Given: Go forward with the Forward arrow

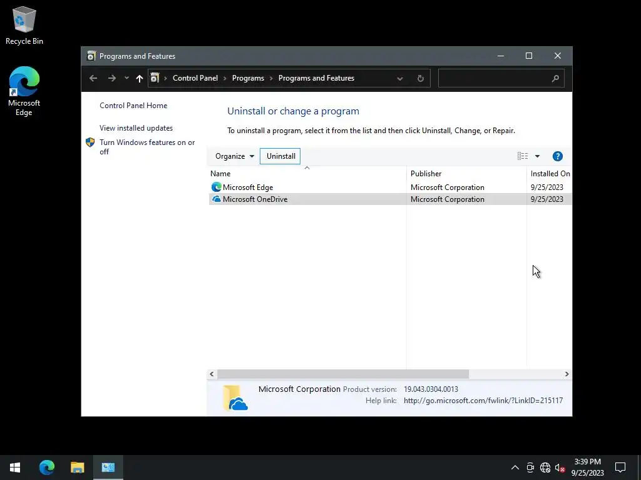Looking at the screenshot, I should [112, 78].
